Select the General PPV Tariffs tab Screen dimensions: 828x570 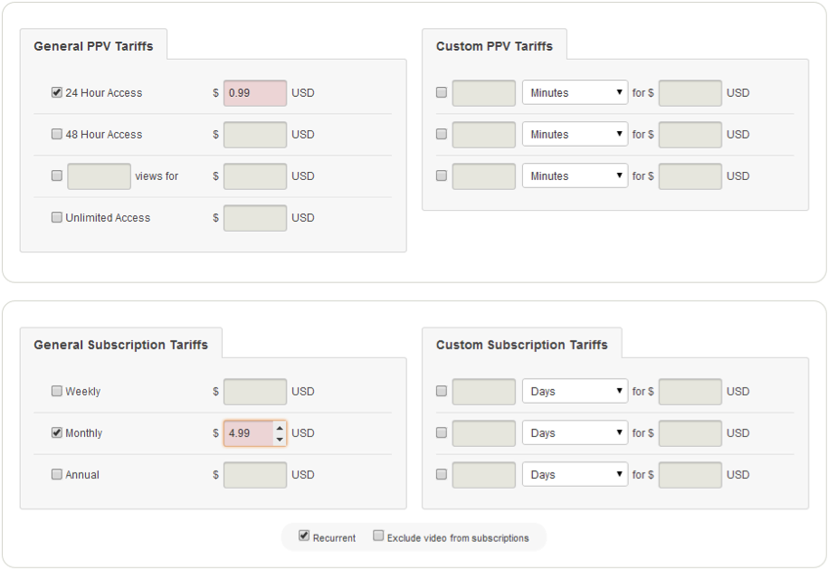93,46
